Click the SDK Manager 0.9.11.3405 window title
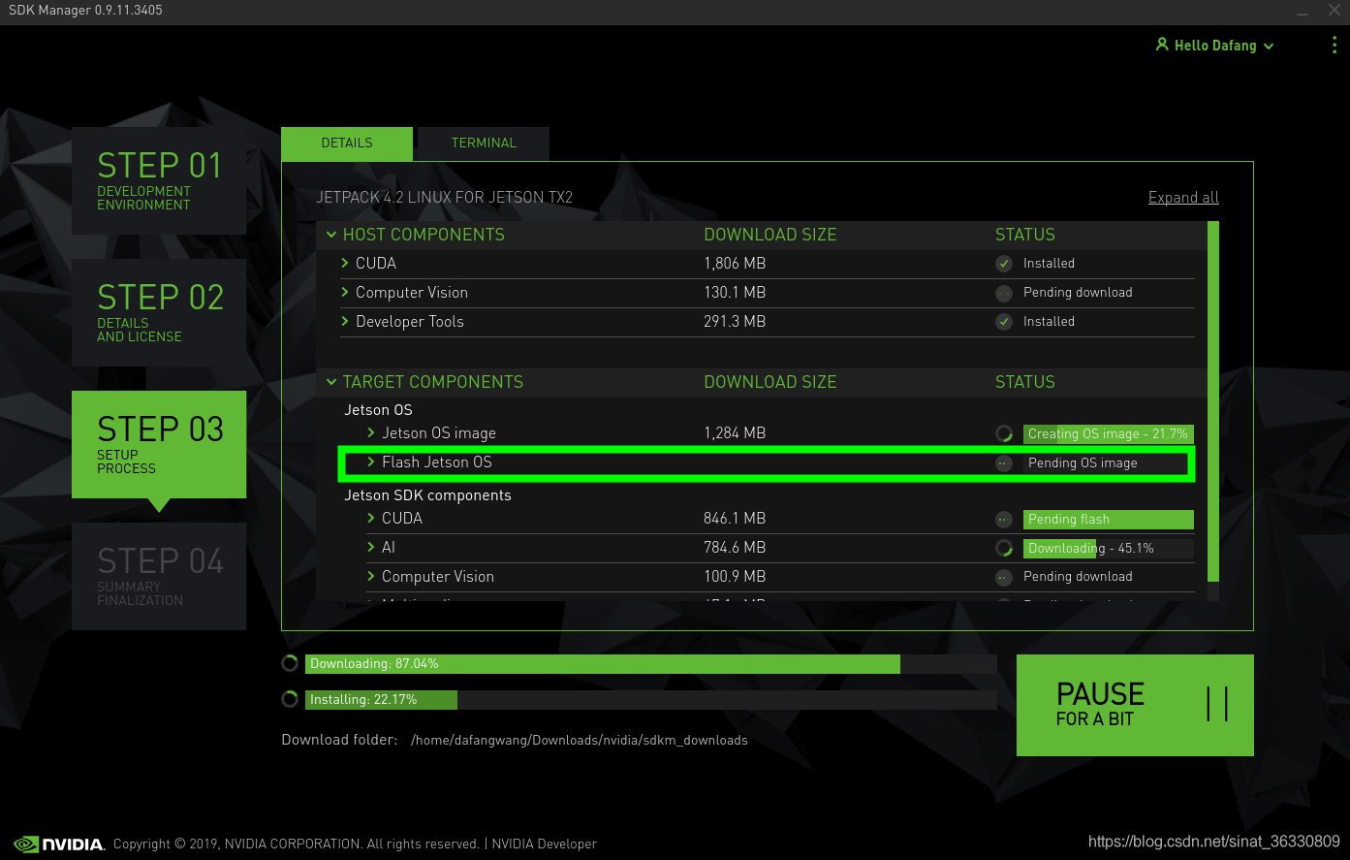 point(85,11)
